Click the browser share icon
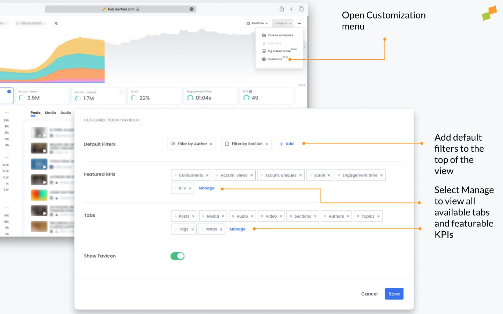This screenshot has height=314, width=503. 282,9
